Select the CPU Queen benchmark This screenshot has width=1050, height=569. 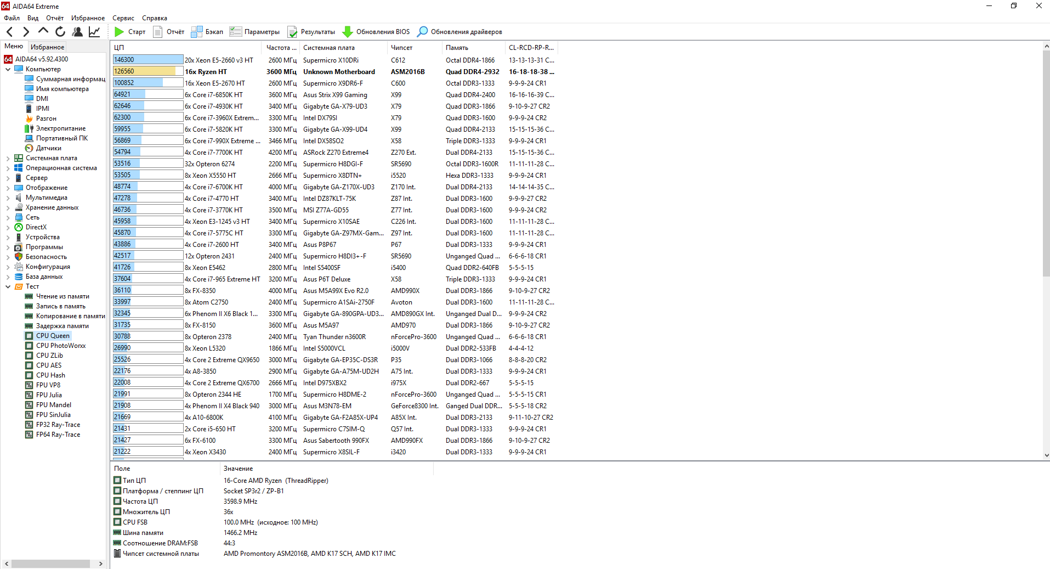tap(53, 336)
